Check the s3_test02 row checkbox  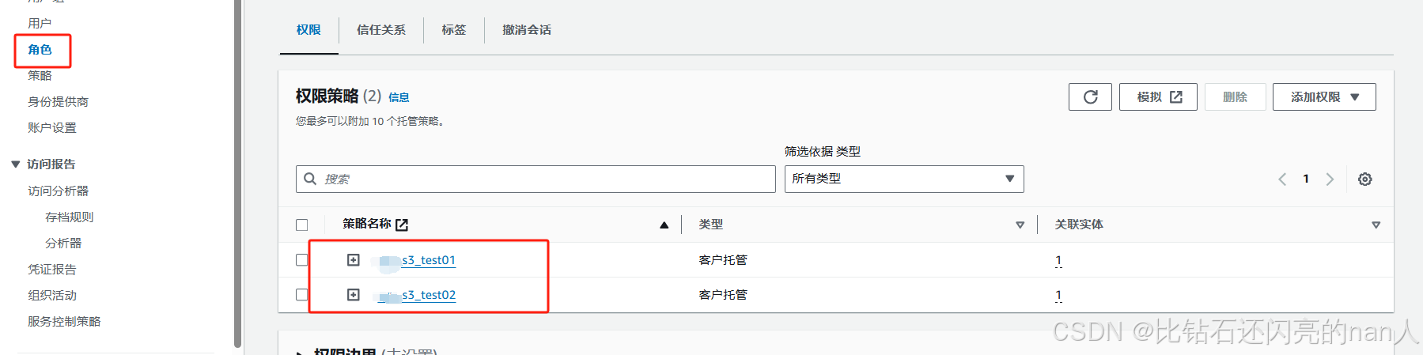point(301,295)
